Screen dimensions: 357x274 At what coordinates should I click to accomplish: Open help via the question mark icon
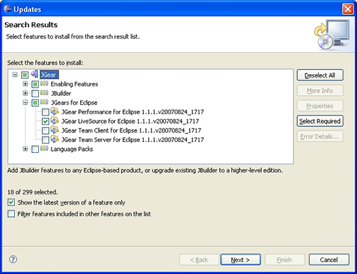13,259
